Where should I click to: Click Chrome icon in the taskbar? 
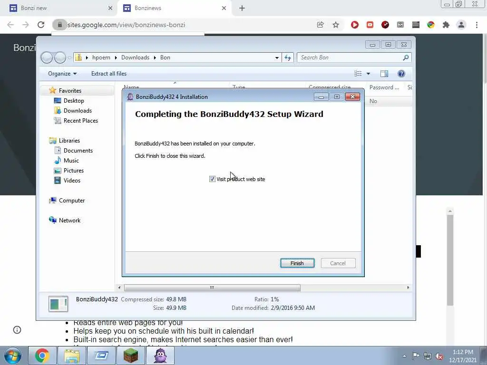(42, 355)
